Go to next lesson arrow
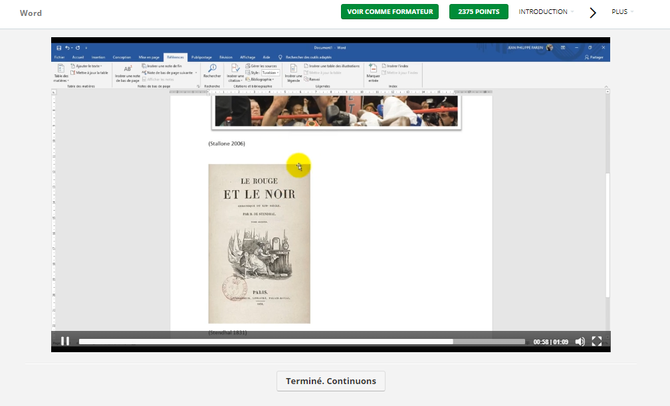The width and height of the screenshot is (670, 406). point(593,13)
